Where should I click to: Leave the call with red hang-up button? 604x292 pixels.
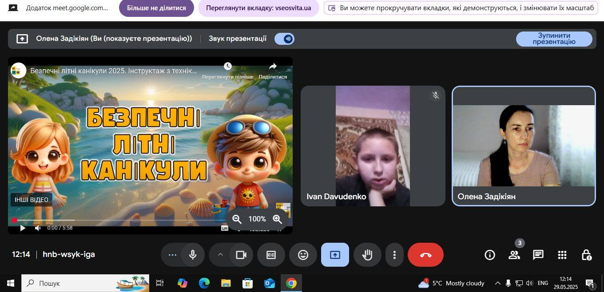(x=425, y=255)
